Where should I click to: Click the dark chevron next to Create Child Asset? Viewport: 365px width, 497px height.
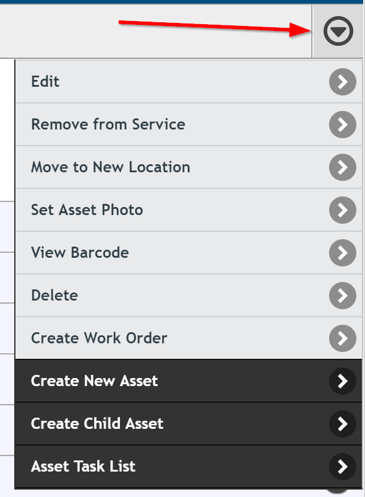tap(343, 424)
